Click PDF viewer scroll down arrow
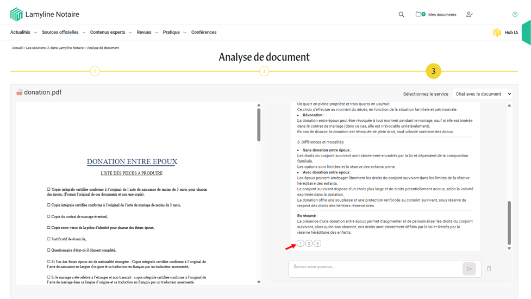 click(x=259, y=282)
